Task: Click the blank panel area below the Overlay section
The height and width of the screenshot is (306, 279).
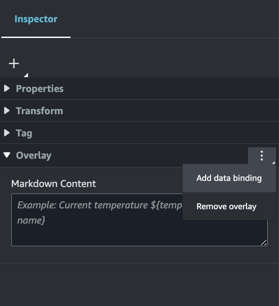Action: pos(139,284)
